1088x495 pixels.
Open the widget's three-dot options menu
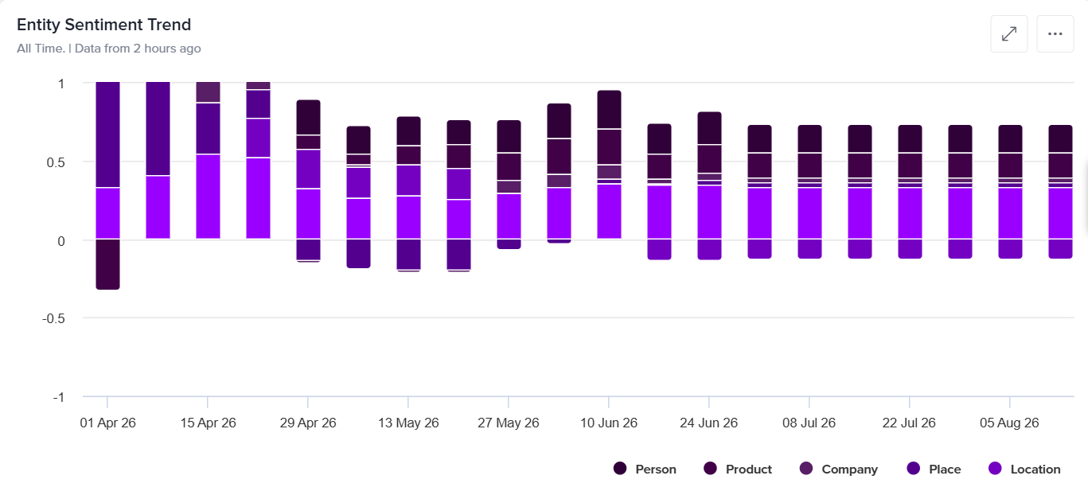click(1055, 34)
